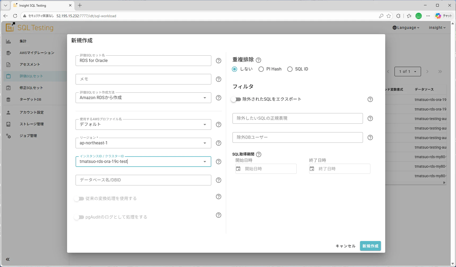The image size is (456, 267).
Task: Open 評価SQLセット作成方法 dropdown
Action: tap(143, 98)
